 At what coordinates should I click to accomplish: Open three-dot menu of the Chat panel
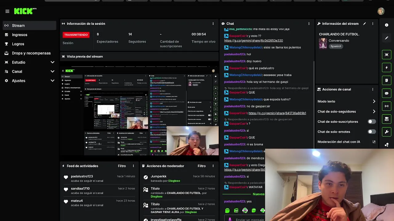click(x=309, y=24)
